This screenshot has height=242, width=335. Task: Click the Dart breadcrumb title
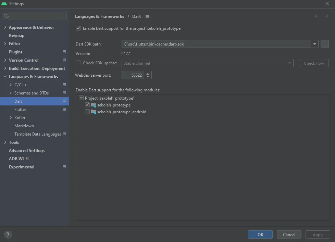(136, 16)
